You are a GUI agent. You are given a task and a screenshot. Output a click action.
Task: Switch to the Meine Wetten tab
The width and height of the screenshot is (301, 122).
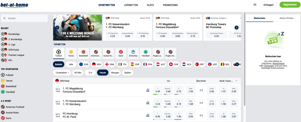287,18
